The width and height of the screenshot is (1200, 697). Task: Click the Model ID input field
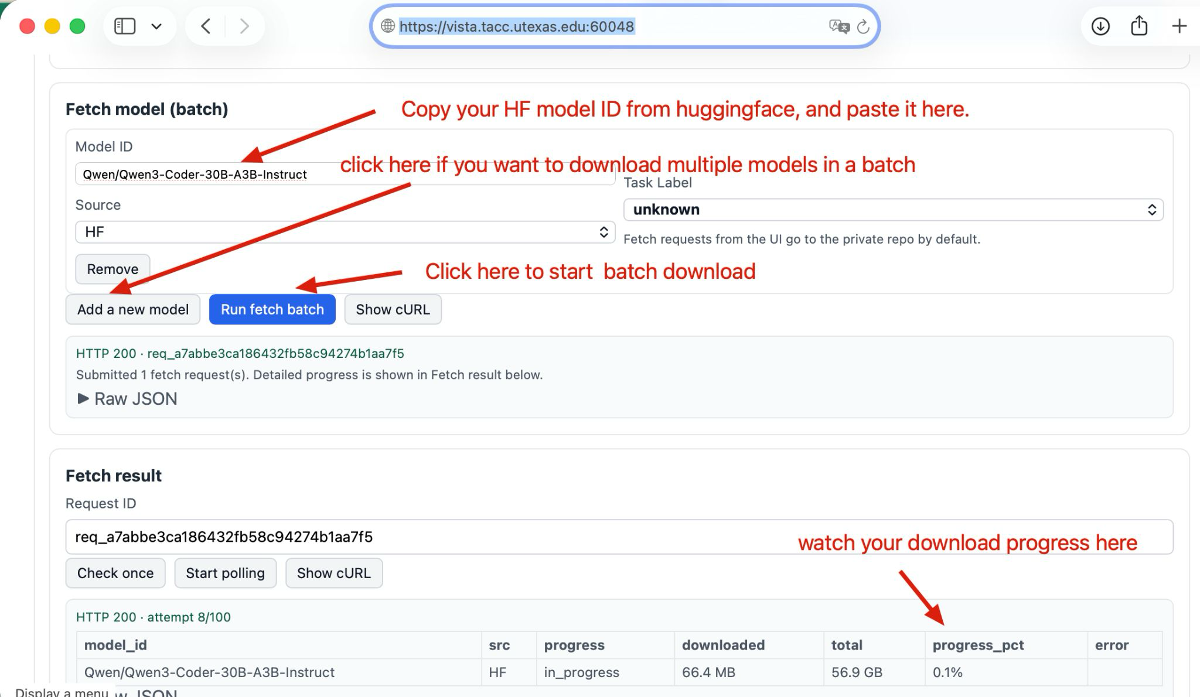(199, 175)
